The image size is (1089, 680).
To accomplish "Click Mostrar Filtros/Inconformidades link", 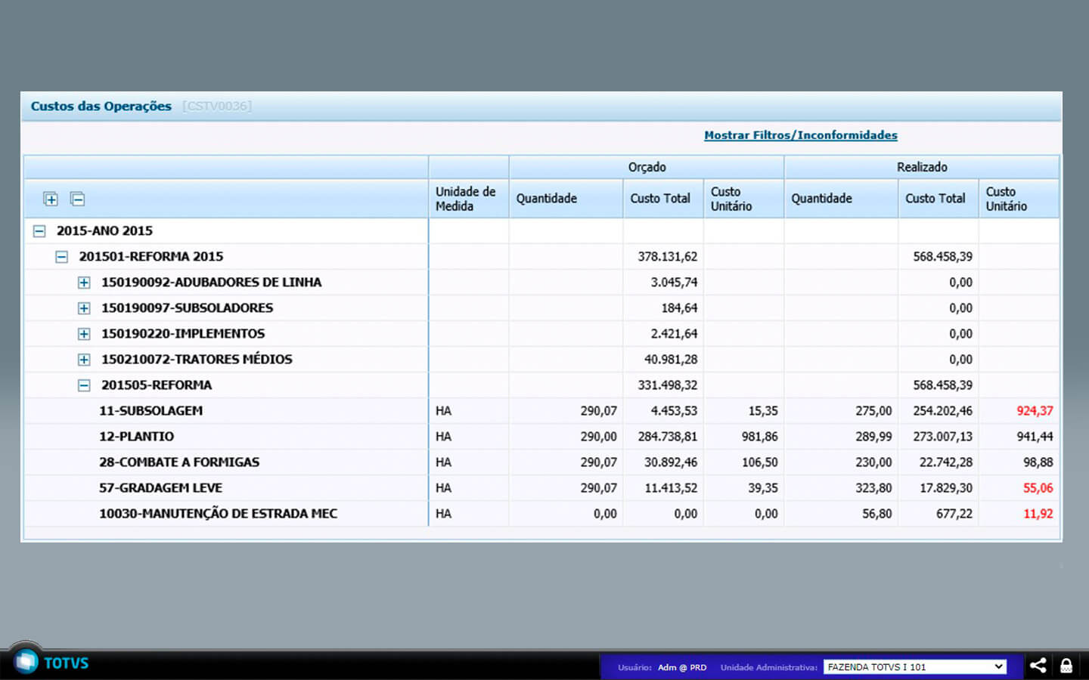I will [x=800, y=135].
